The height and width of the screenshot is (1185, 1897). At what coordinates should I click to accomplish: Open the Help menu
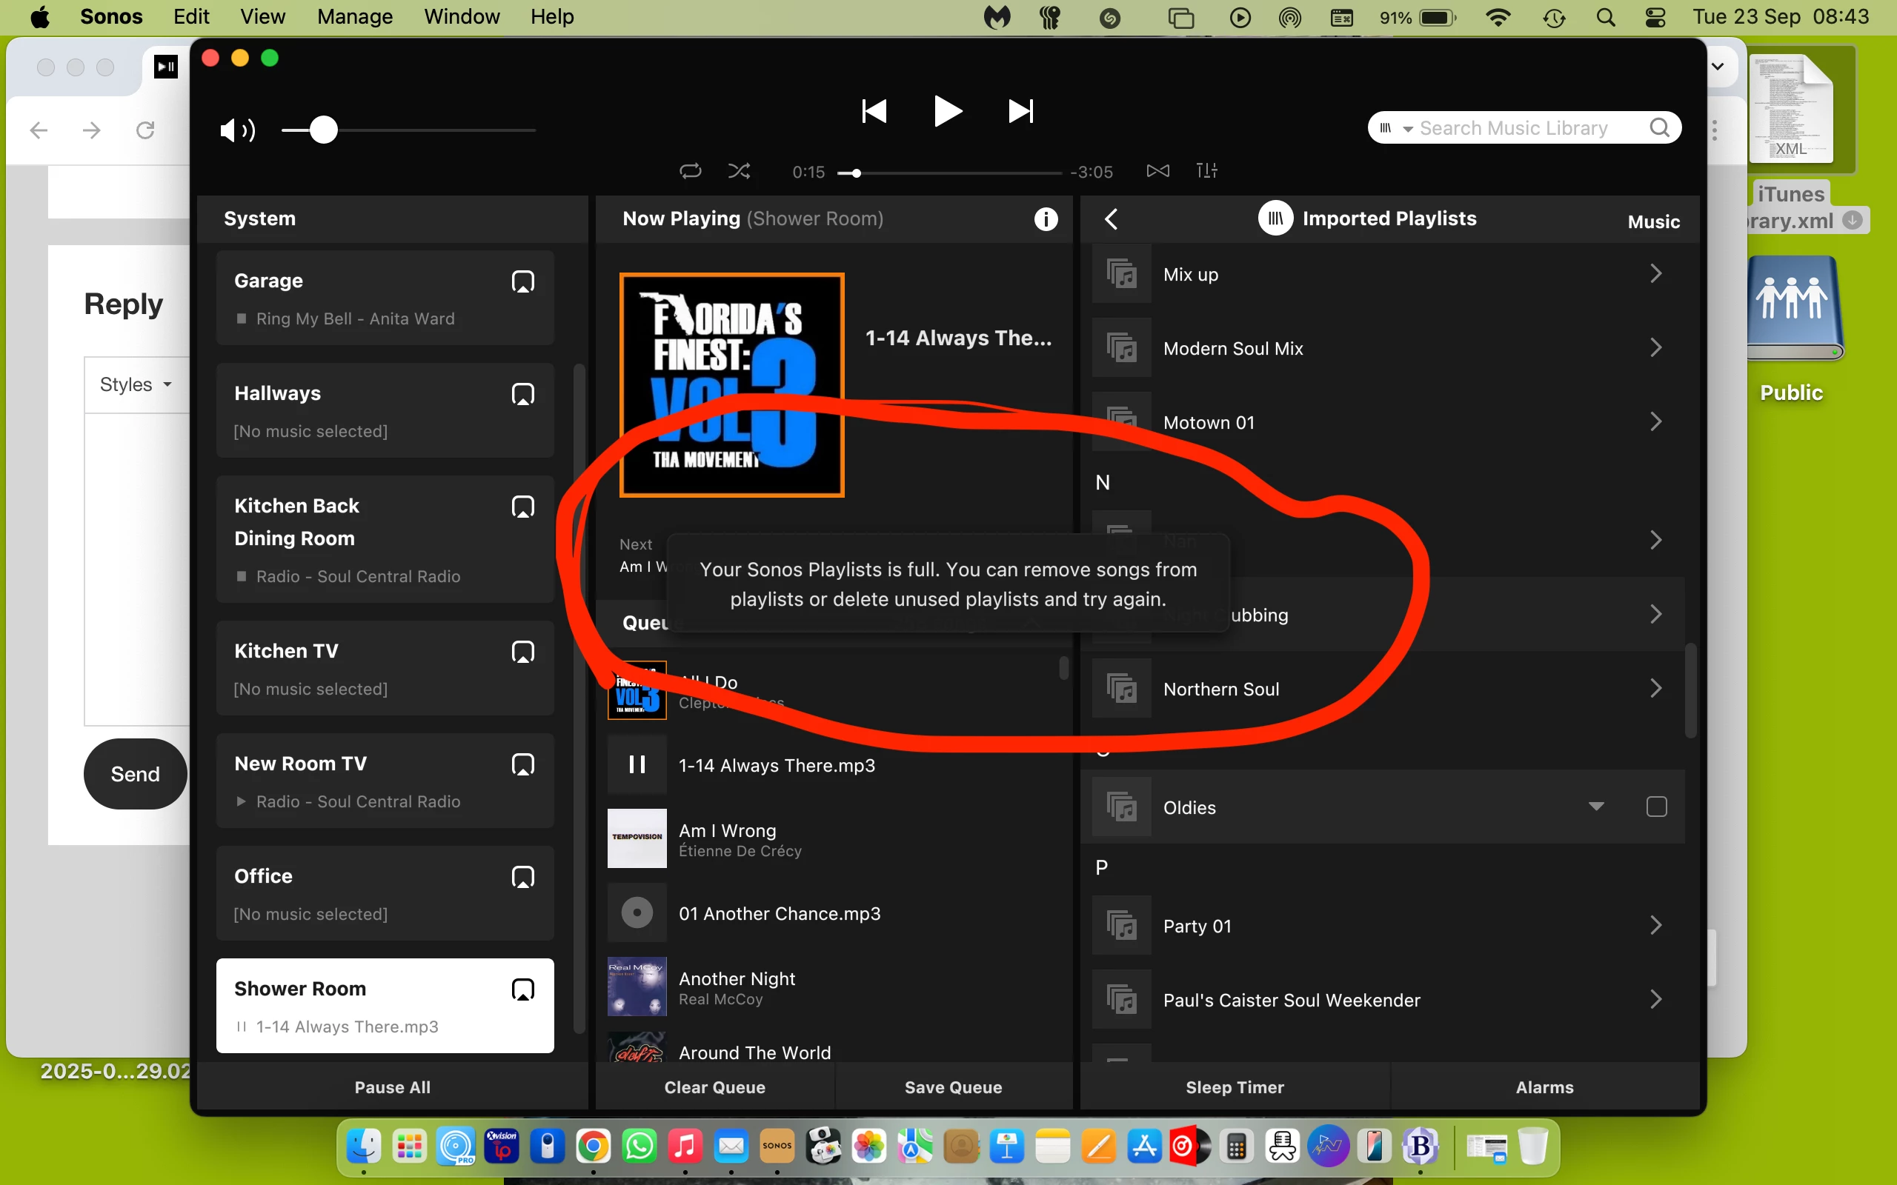point(552,17)
